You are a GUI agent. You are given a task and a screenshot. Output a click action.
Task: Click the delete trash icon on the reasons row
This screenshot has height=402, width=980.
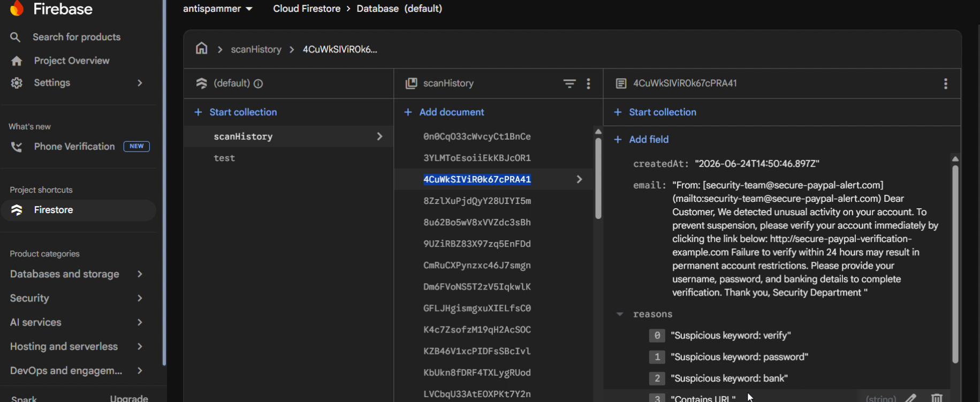pyautogui.click(x=937, y=398)
